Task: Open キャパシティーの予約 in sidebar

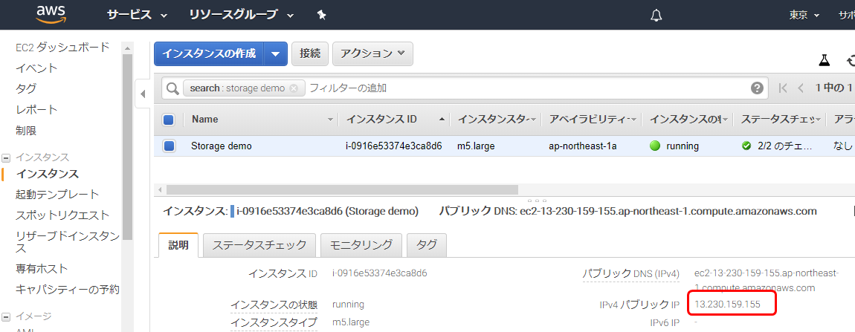Action: point(67,289)
